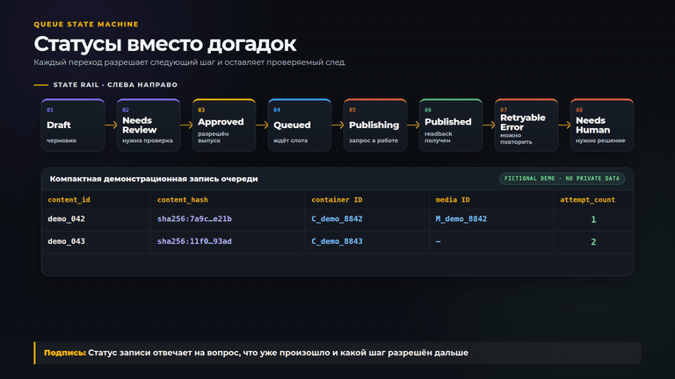The height and width of the screenshot is (379, 675).
Task: Select the Publishing state card
Action: [375, 125]
